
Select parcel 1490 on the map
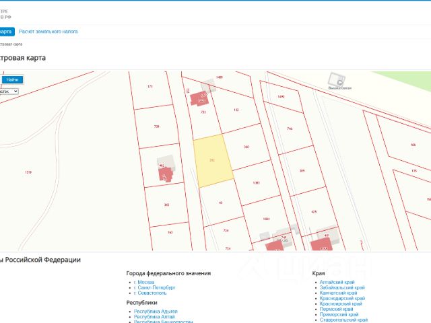click(x=281, y=97)
